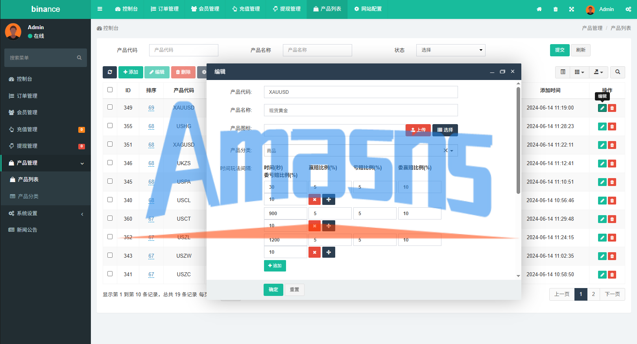Open the columns toggle dropdown

(x=580, y=72)
